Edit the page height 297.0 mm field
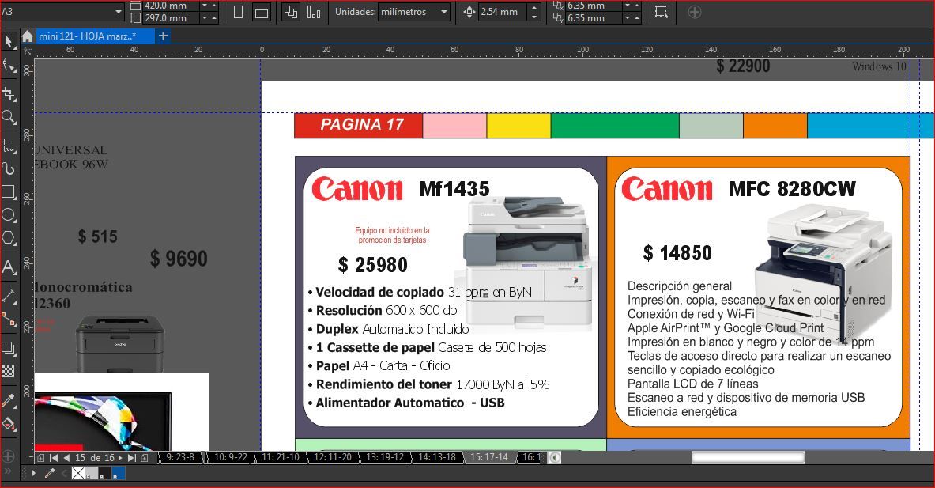The height and width of the screenshot is (488, 935). pos(170,18)
